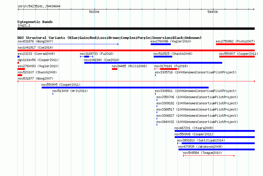
Task: Select the nsv831876 thin blue line
Action: (x=68, y=44)
